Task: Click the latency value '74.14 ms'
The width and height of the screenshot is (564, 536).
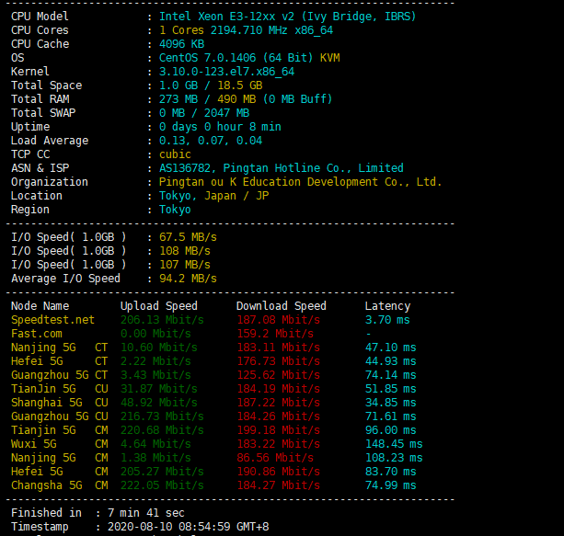Action: tap(391, 375)
